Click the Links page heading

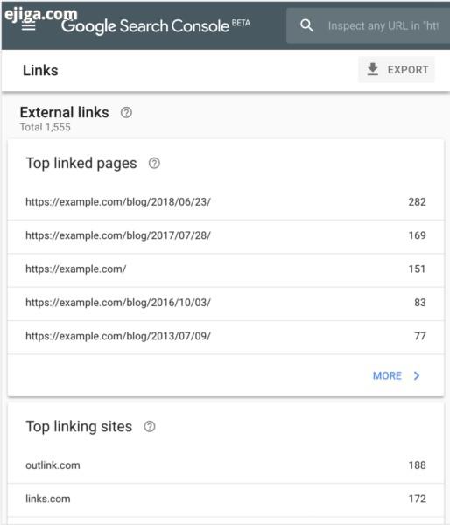tap(40, 70)
